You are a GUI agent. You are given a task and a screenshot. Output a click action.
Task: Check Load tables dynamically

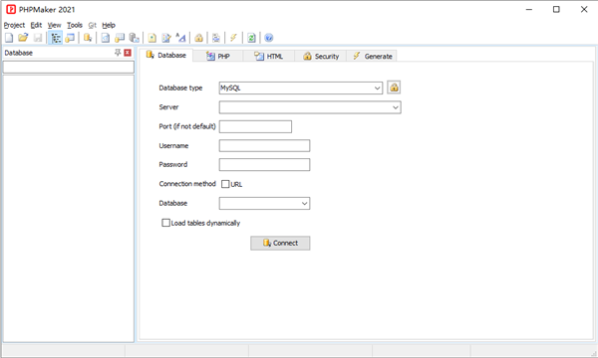click(x=165, y=223)
